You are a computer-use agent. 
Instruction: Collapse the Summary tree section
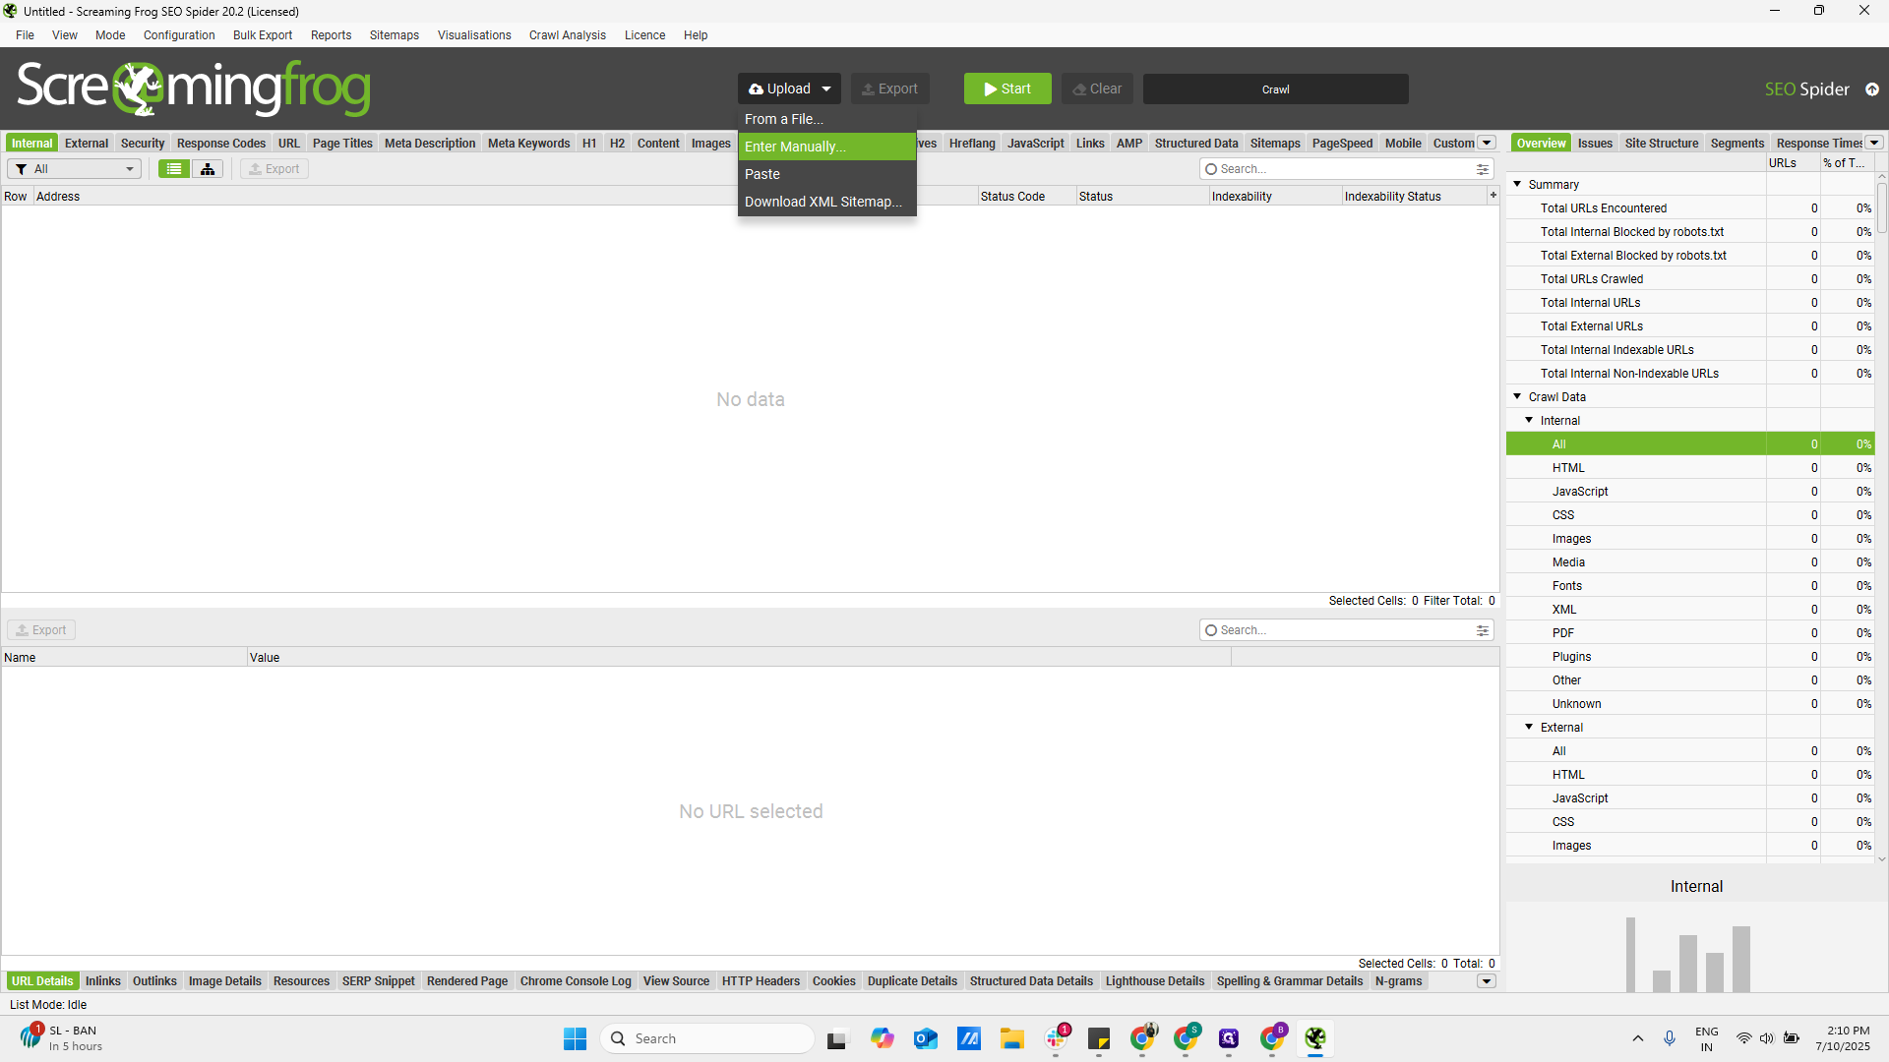[x=1517, y=184]
